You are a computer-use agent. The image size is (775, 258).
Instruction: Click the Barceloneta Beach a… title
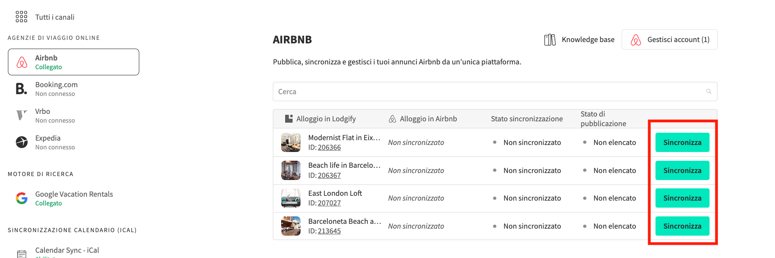344,221
